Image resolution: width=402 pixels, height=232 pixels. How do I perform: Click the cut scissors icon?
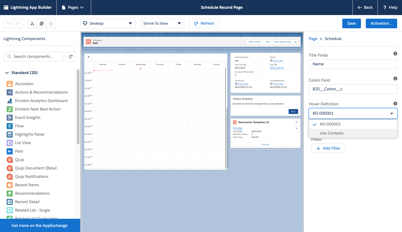[32, 23]
